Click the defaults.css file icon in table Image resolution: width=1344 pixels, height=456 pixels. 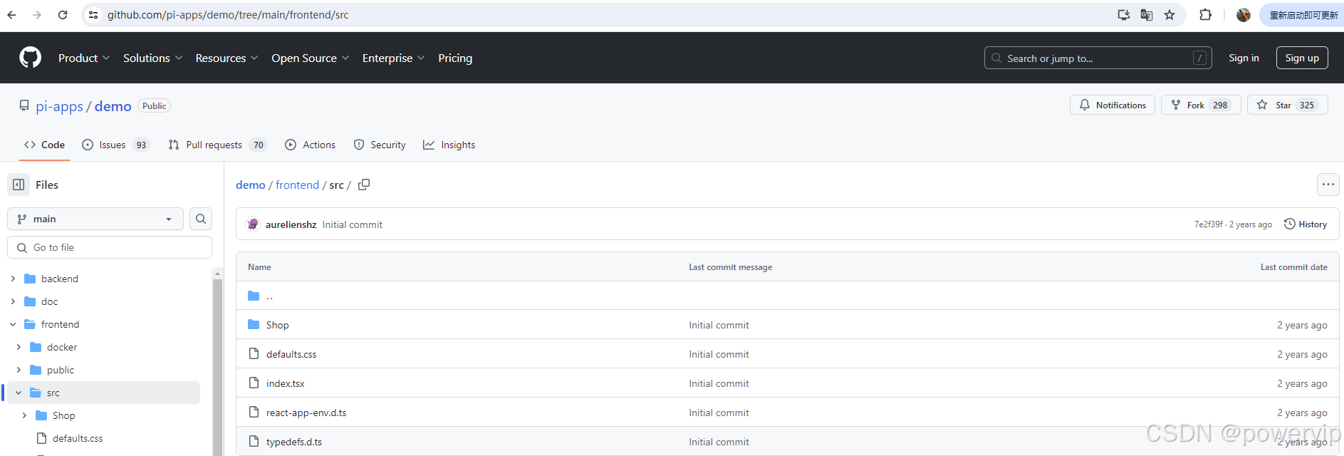point(254,354)
